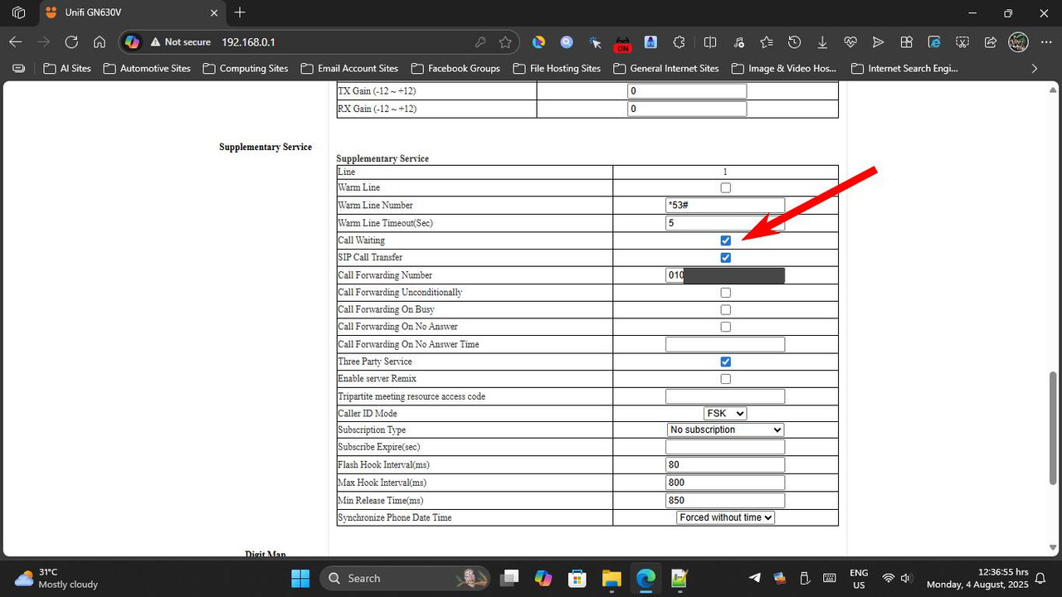
Task: Click the Windows taskbar Search box
Action: 406,578
